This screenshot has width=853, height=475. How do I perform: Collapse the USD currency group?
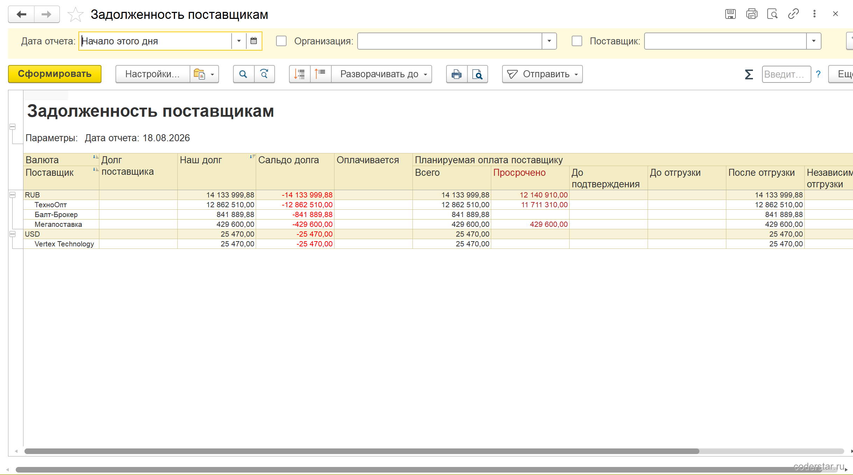12,234
